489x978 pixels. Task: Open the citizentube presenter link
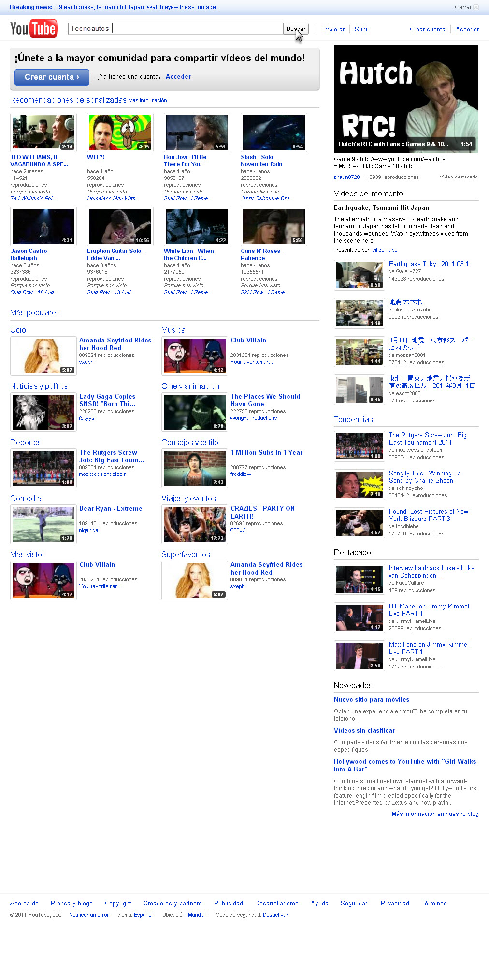[x=385, y=250]
